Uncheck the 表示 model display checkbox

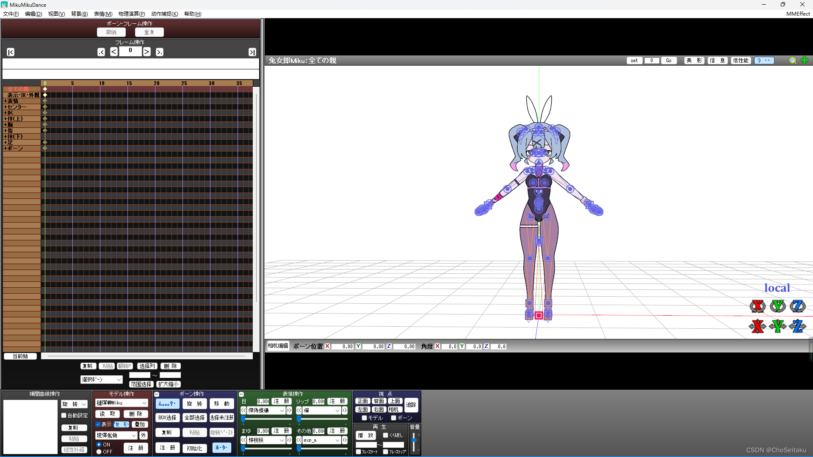[98, 424]
